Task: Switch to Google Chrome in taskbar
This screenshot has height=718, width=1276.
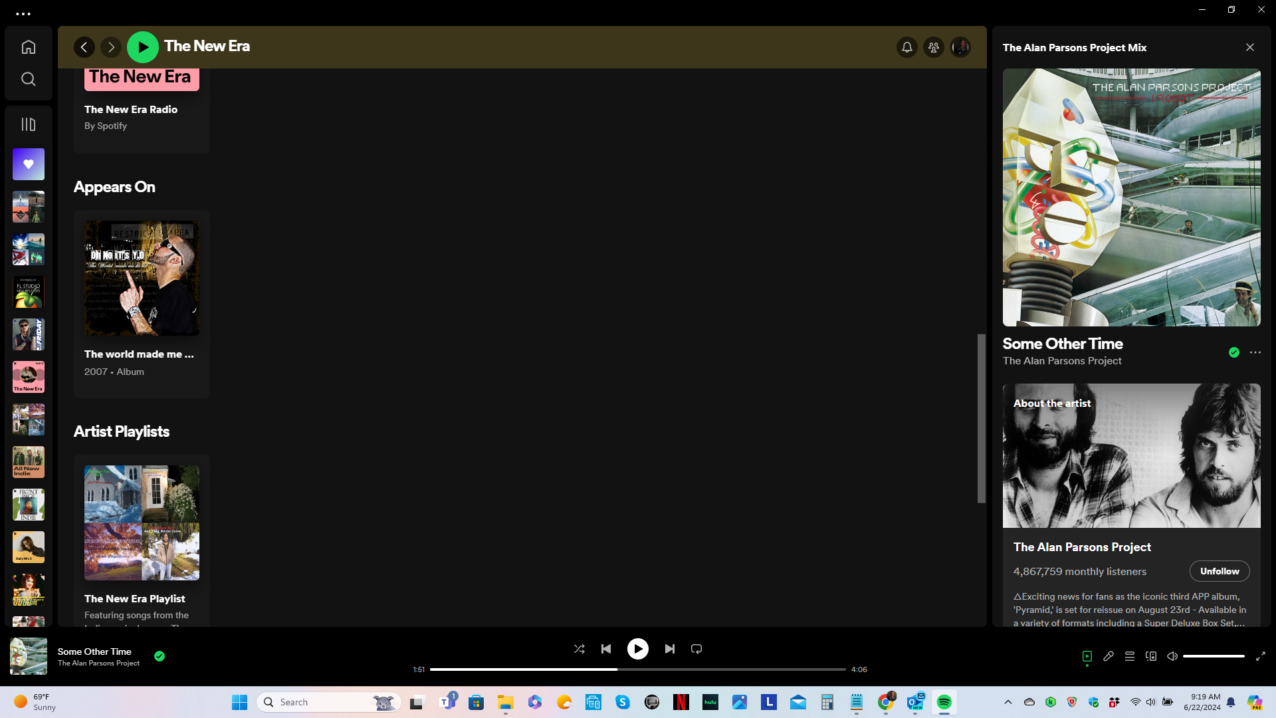Action: (885, 702)
